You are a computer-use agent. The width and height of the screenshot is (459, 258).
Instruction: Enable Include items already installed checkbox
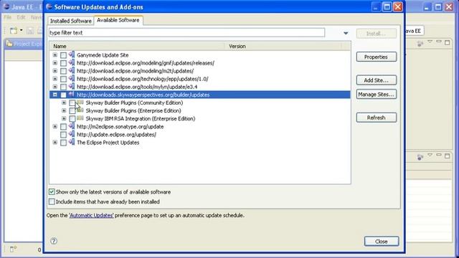click(x=52, y=201)
